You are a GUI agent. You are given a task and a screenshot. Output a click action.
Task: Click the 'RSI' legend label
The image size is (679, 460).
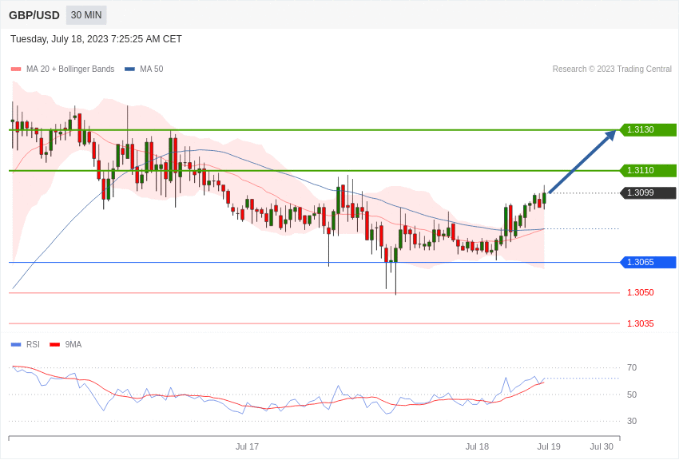click(x=33, y=344)
